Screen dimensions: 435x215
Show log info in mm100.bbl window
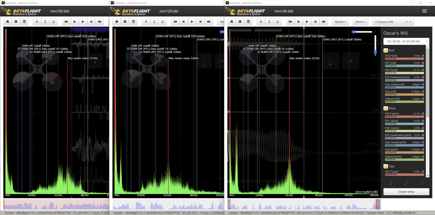click(x=16, y=22)
